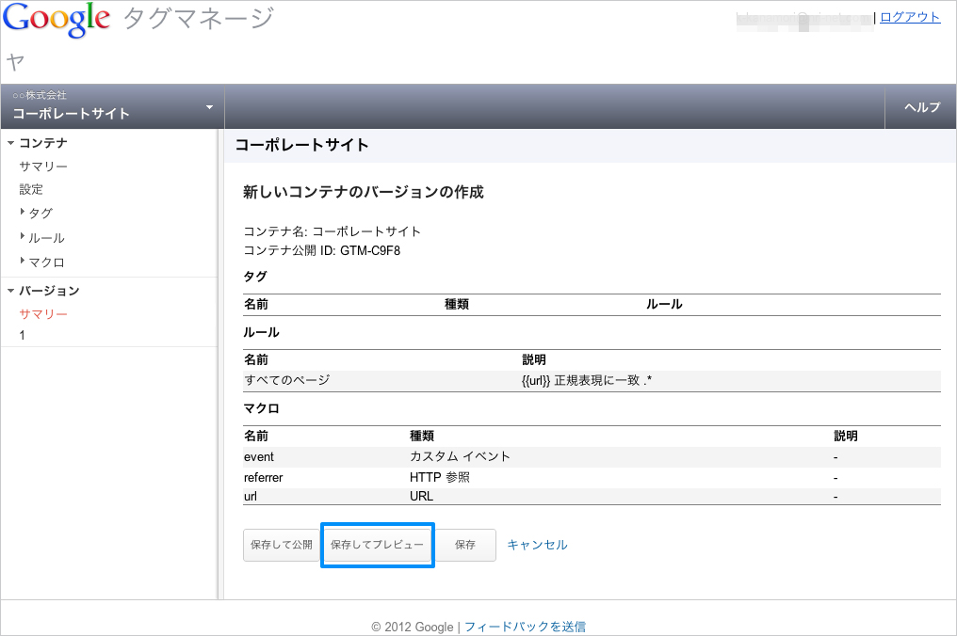Open サマリー under コンテナ

(43, 167)
